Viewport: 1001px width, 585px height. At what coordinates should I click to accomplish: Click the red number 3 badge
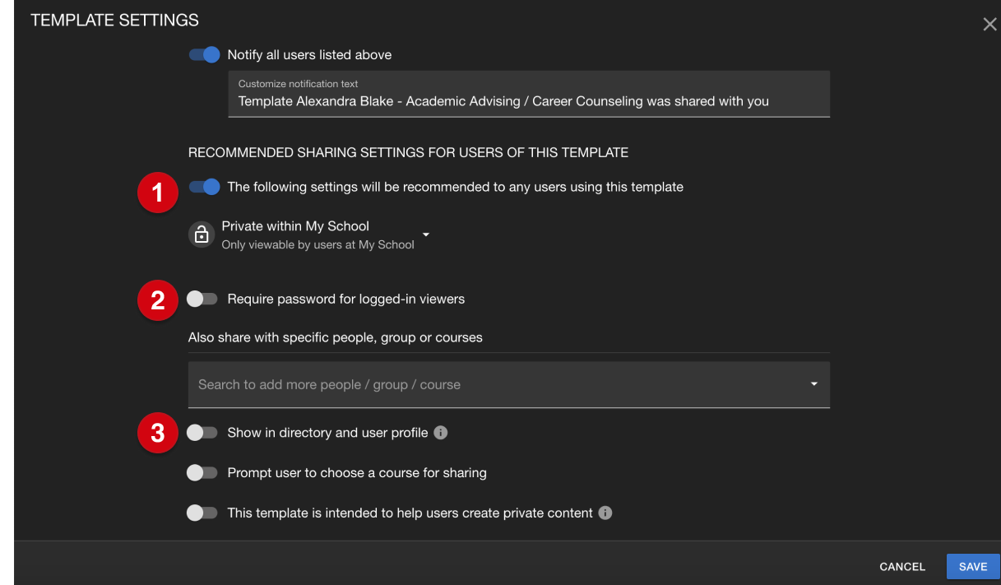coord(158,433)
